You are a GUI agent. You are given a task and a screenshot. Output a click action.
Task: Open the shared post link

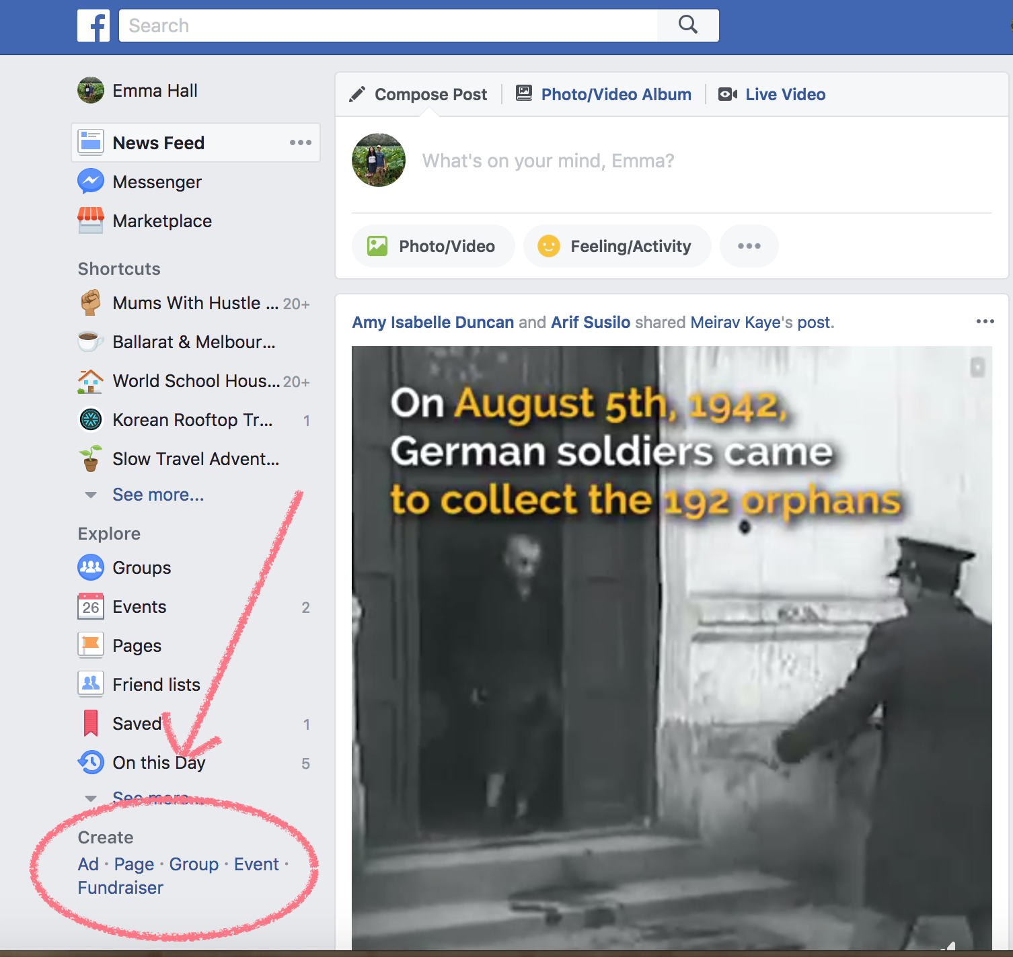click(x=814, y=322)
